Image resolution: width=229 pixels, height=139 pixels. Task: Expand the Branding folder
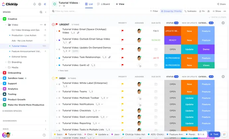[6, 62]
